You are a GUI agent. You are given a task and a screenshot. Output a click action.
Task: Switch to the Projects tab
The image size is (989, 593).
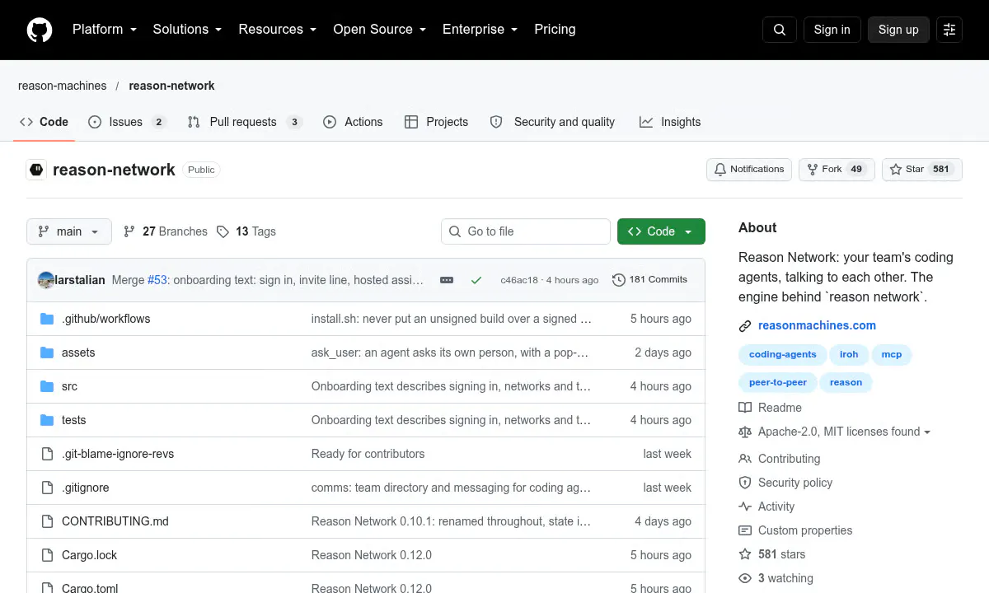click(x=436, y=122)
